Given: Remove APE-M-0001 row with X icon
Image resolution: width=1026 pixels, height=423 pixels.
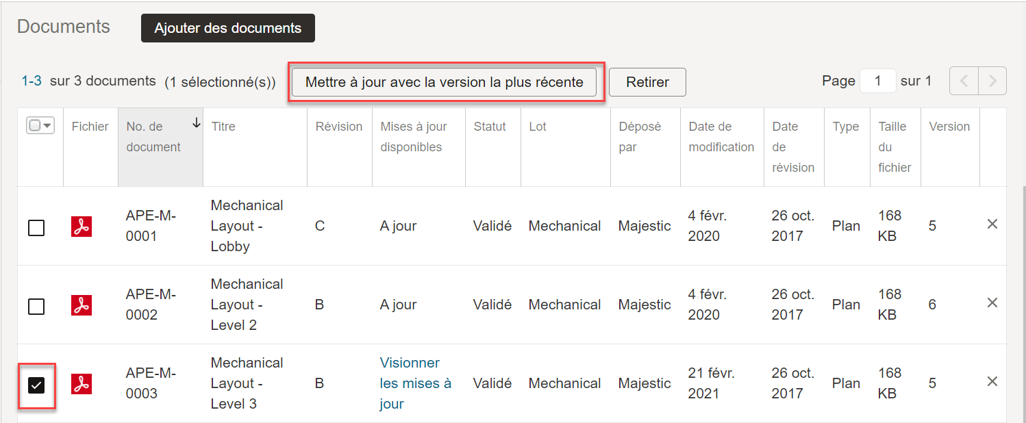Looking at the screenshot, I should [x=992, y=224].
